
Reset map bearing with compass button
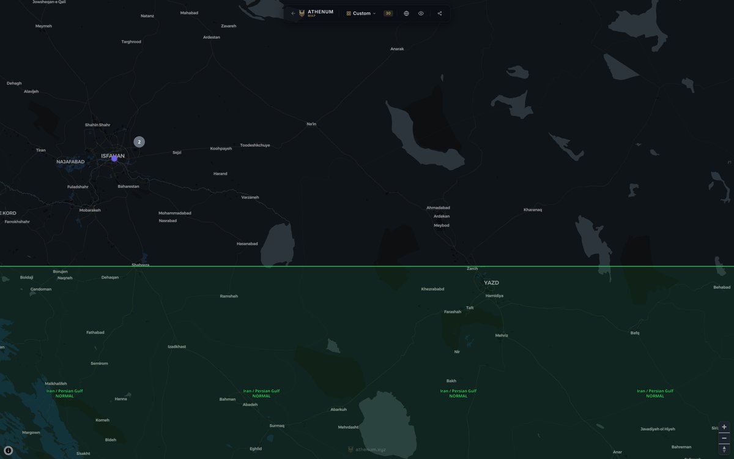[724, 449]
